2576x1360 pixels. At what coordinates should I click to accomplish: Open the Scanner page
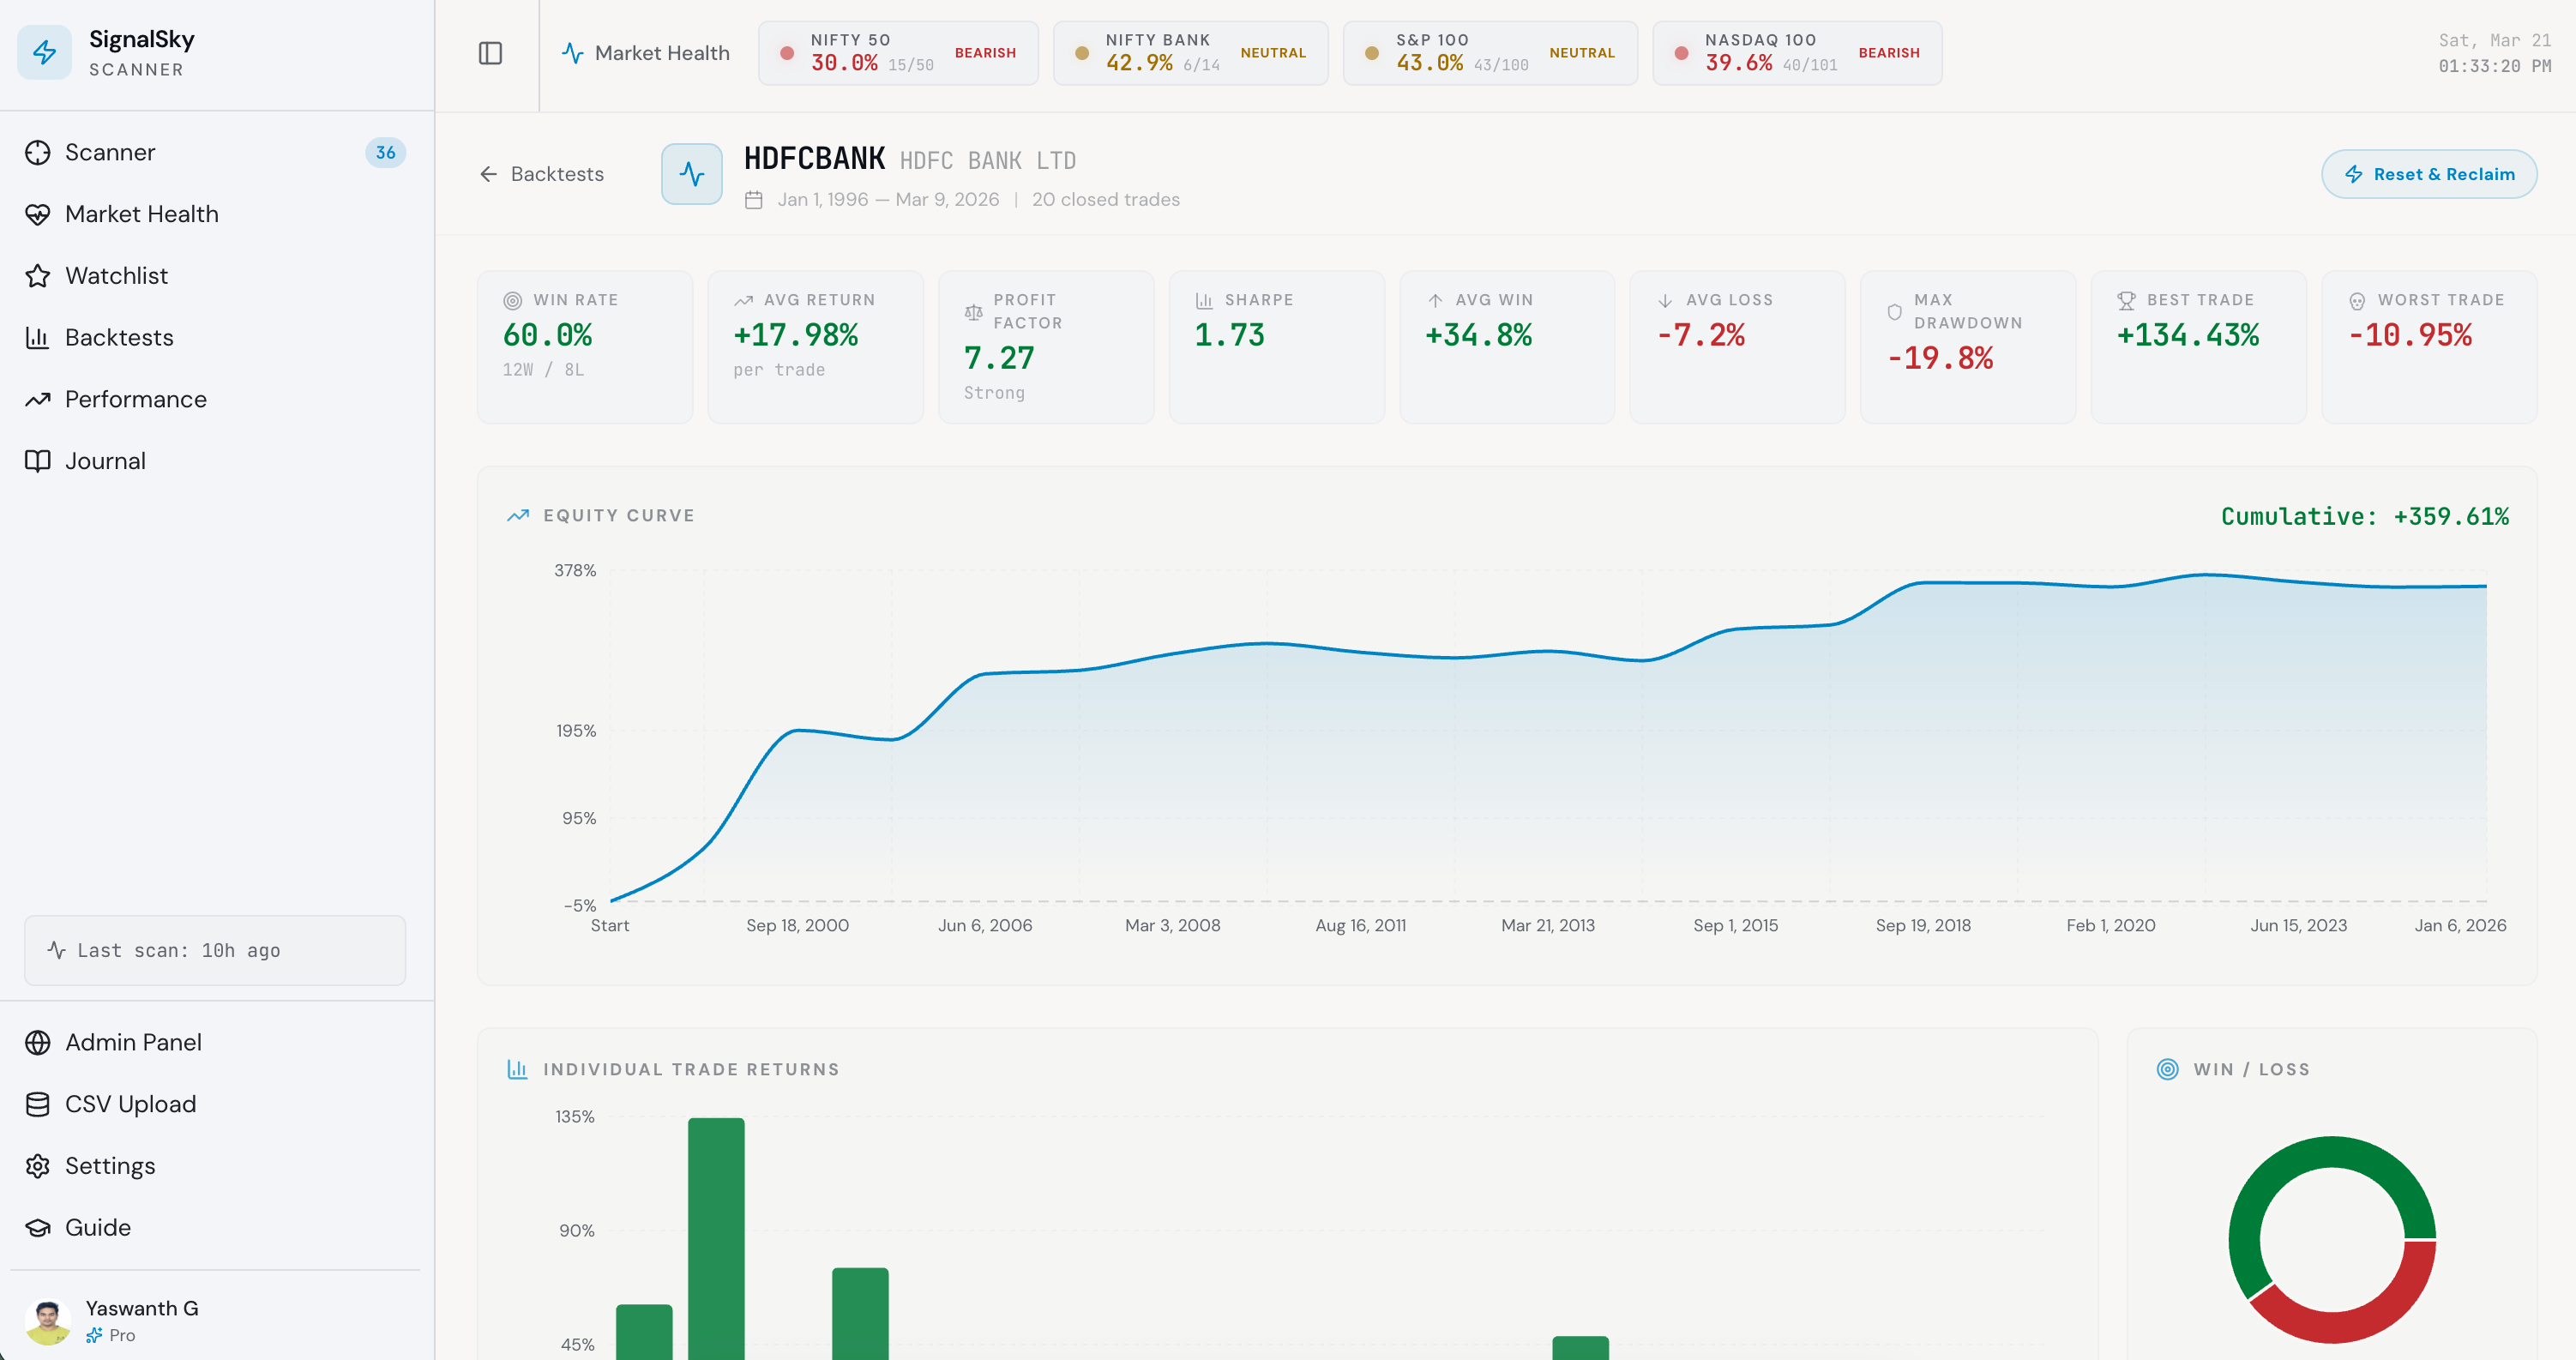pos(215,152)
